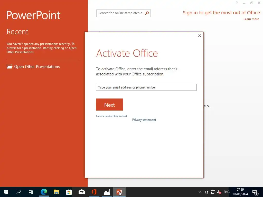Click the ENG language indicator
This screenshot has width=263, height=197.
click(227, 192)
